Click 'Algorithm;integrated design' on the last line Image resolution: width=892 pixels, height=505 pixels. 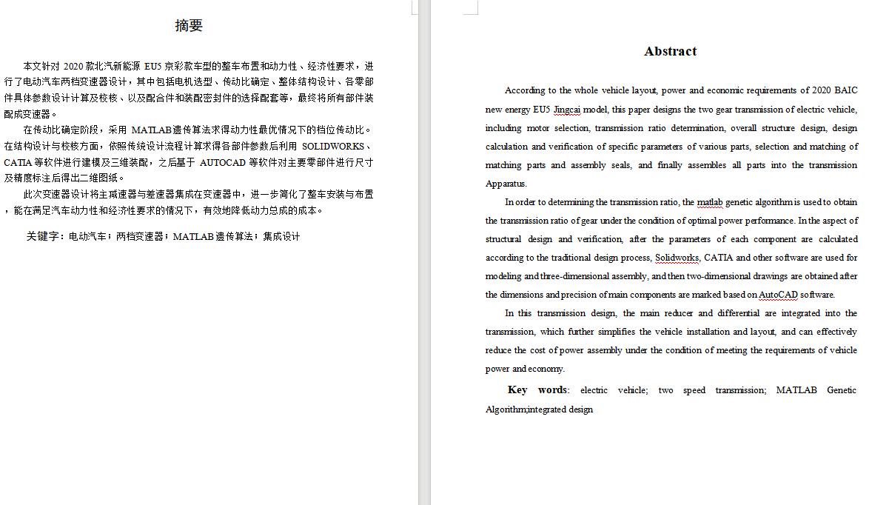tap(539, 409)
